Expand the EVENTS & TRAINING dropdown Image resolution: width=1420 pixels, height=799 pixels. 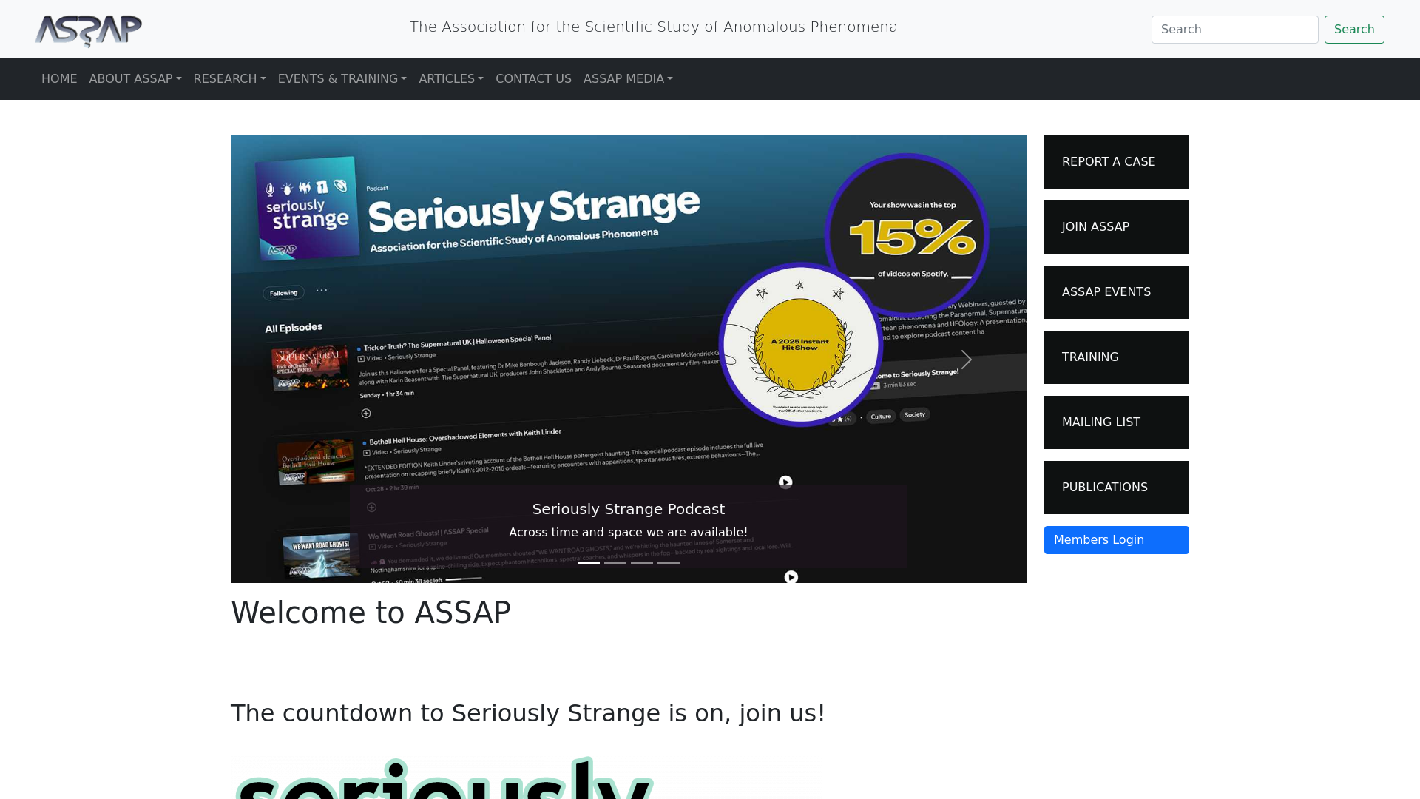point(342,79)
